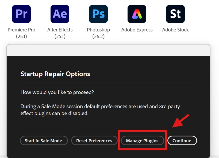This screenshot has height=158, width=219.
Task: Open the Adobe Stock icon
Action: (x=175, y=14)
